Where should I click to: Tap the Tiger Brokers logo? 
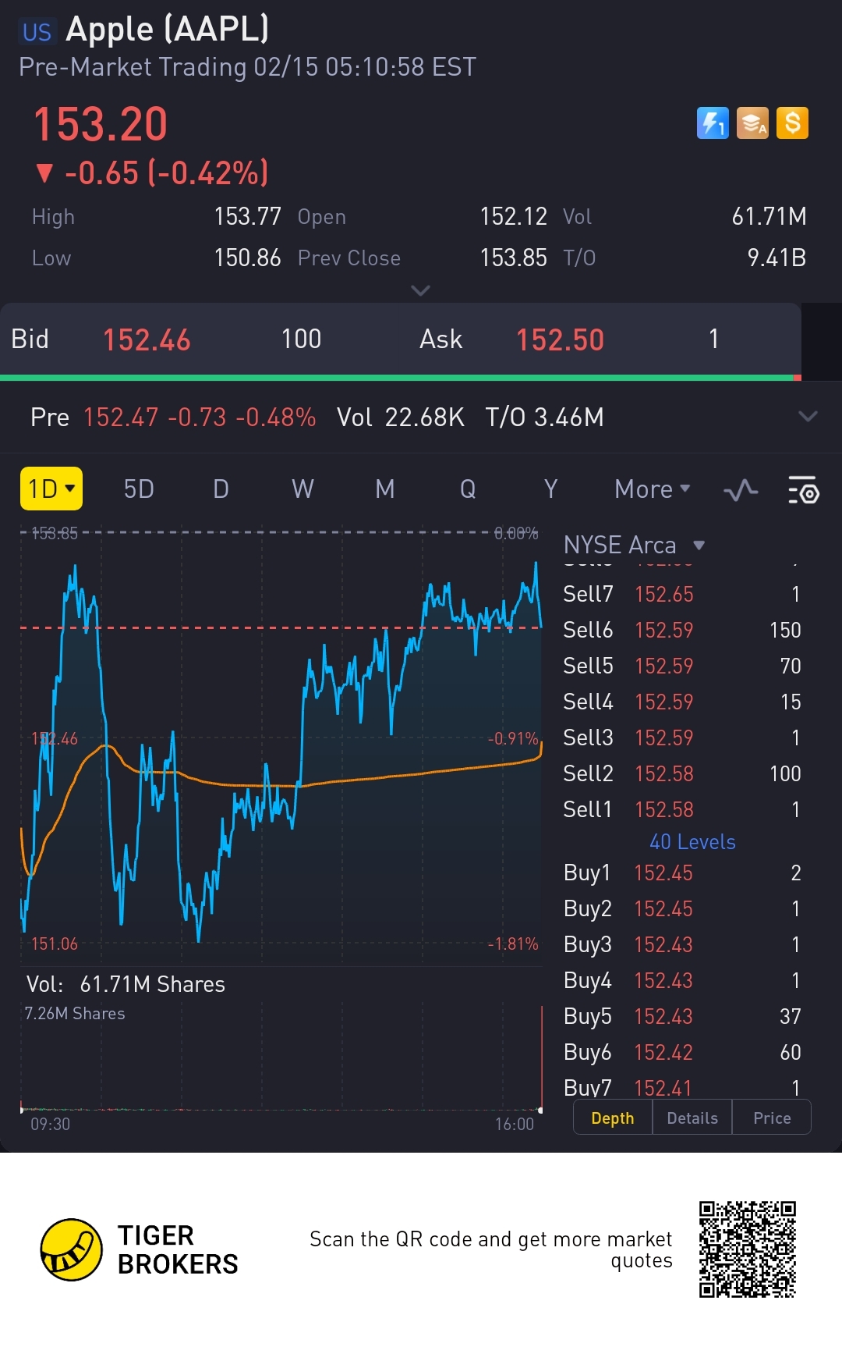point(72,1249)
